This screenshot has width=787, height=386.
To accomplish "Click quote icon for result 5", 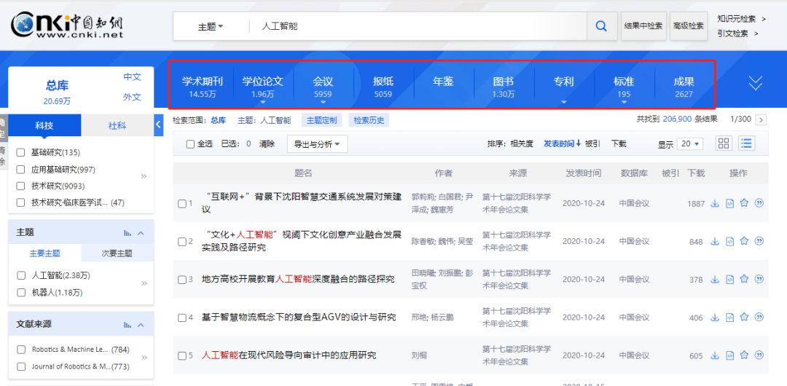I will (759, 355).
